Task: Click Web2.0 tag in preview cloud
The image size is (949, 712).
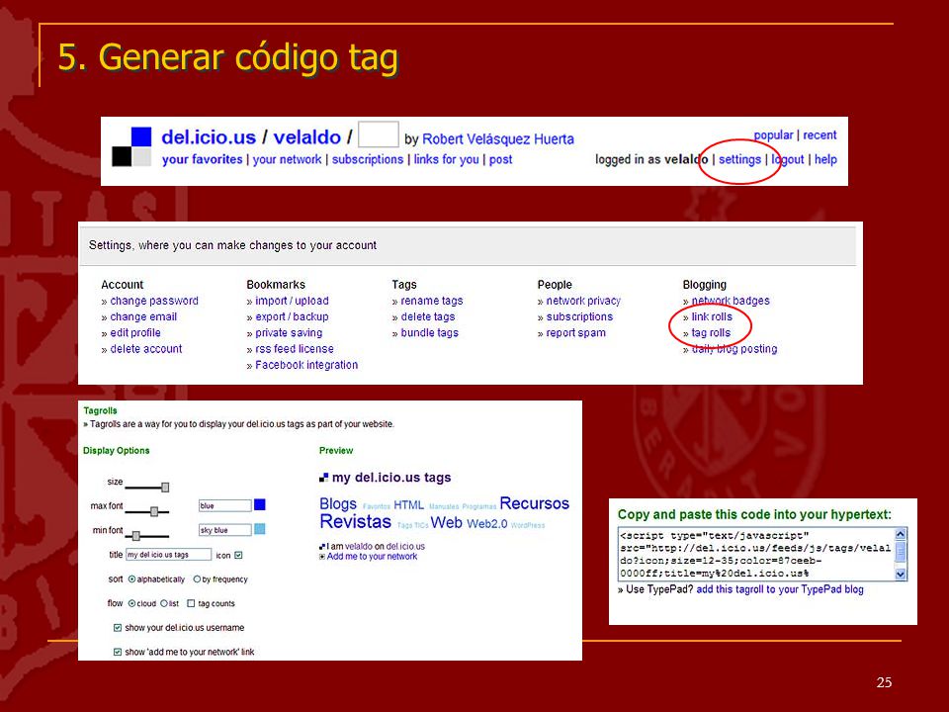Action: tap(487, 524)
